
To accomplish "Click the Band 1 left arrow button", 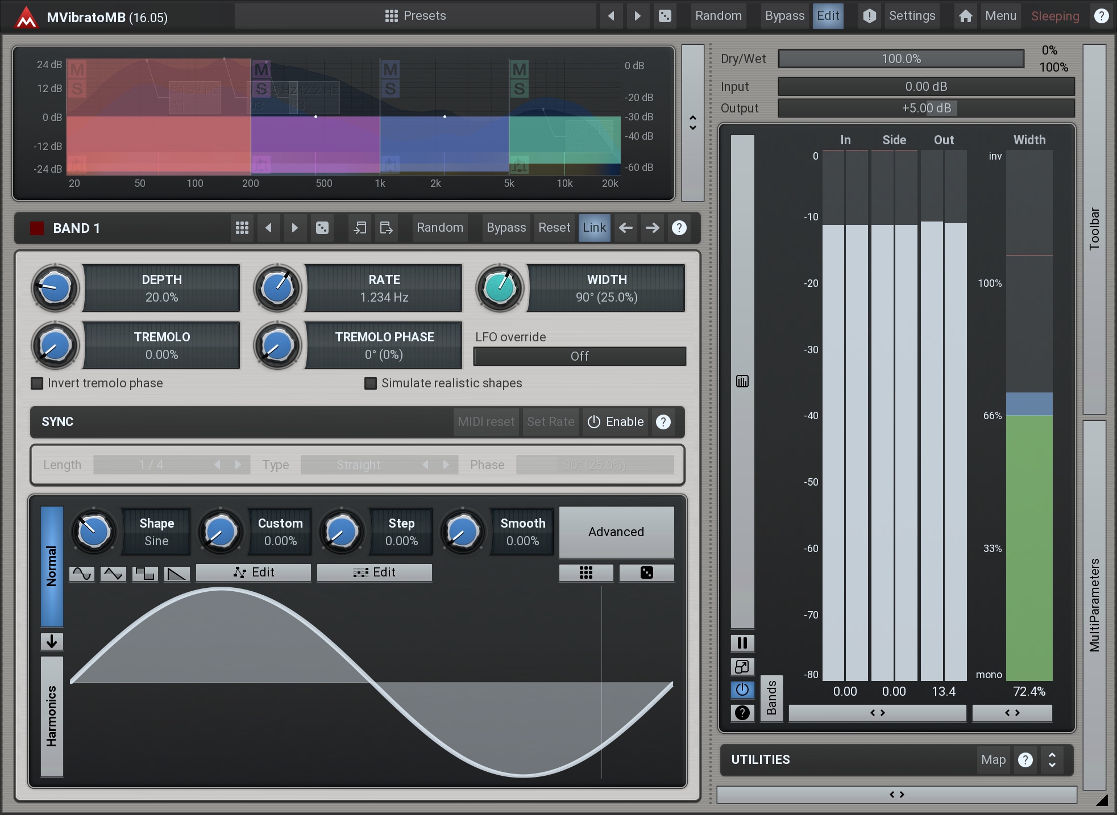I will coord(626,228).
